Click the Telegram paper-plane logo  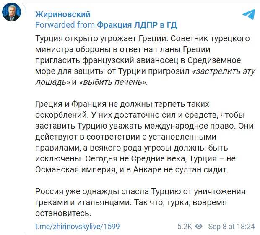coord(248,15)
